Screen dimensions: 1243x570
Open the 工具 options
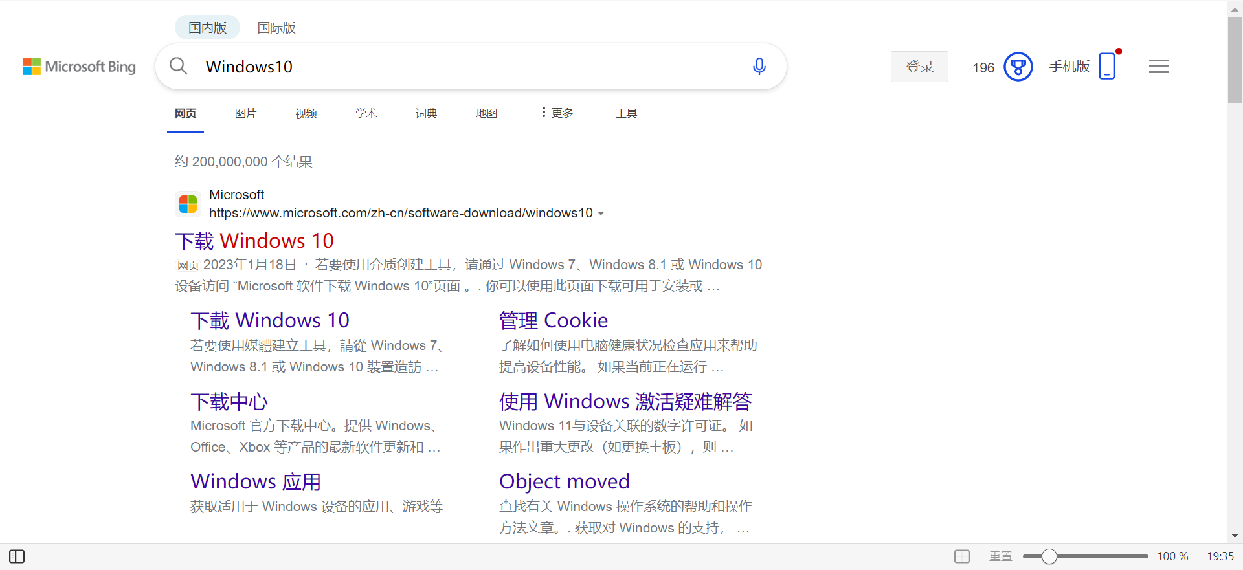pos(626,113)
